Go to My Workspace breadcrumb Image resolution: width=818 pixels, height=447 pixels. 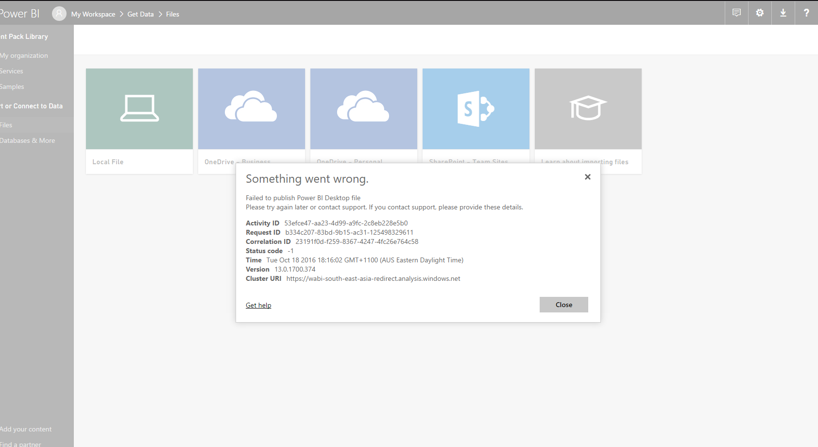point(93,14)
